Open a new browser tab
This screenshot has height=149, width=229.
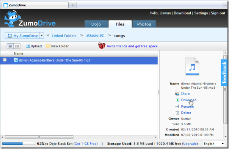(72, 5)
